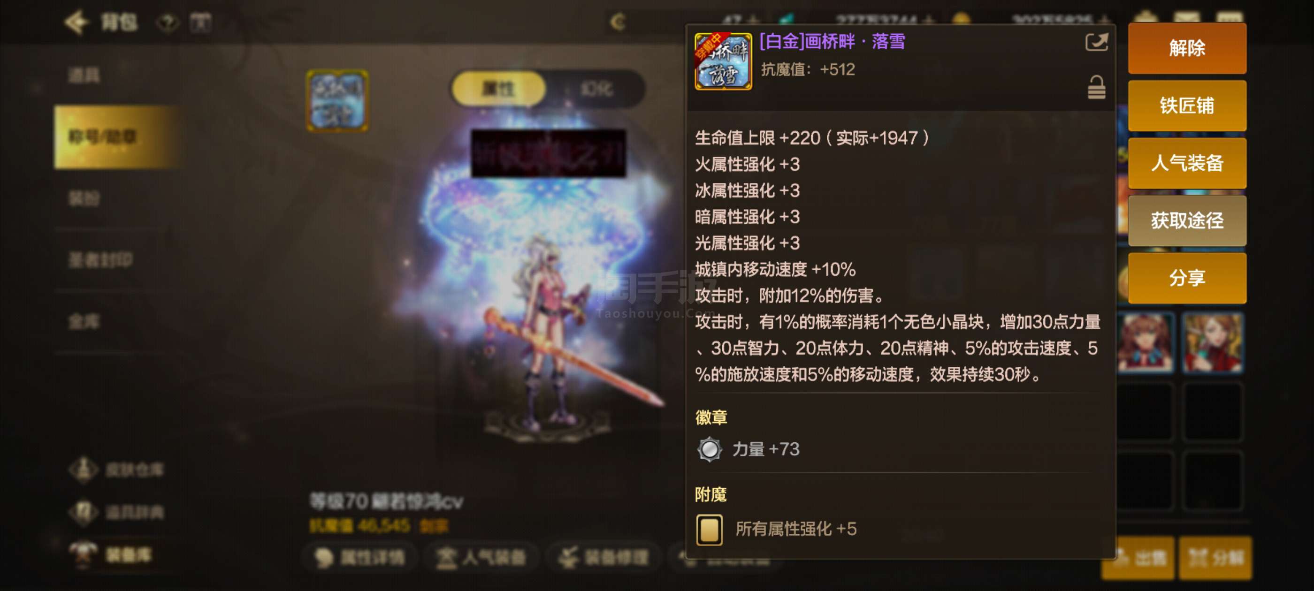Open the help question mark icon
Viewport: 1314px width, 591px height.
tap(168, 23)
